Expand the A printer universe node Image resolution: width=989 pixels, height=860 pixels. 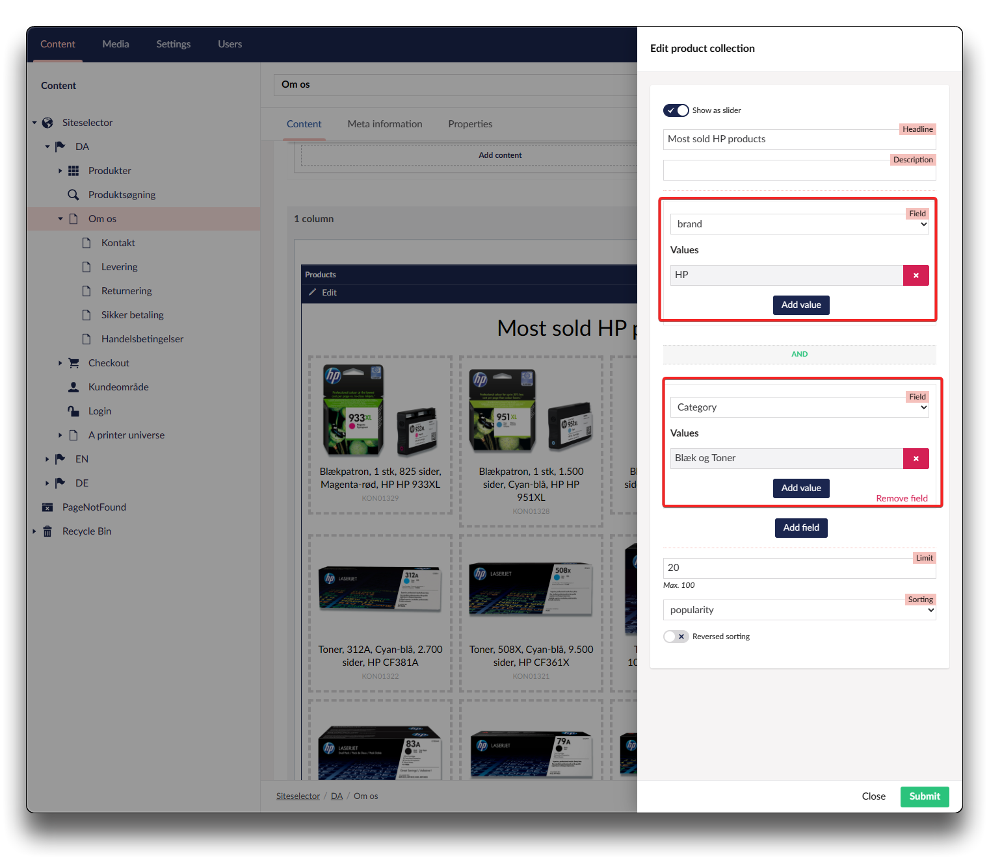[x=60, y=435]
